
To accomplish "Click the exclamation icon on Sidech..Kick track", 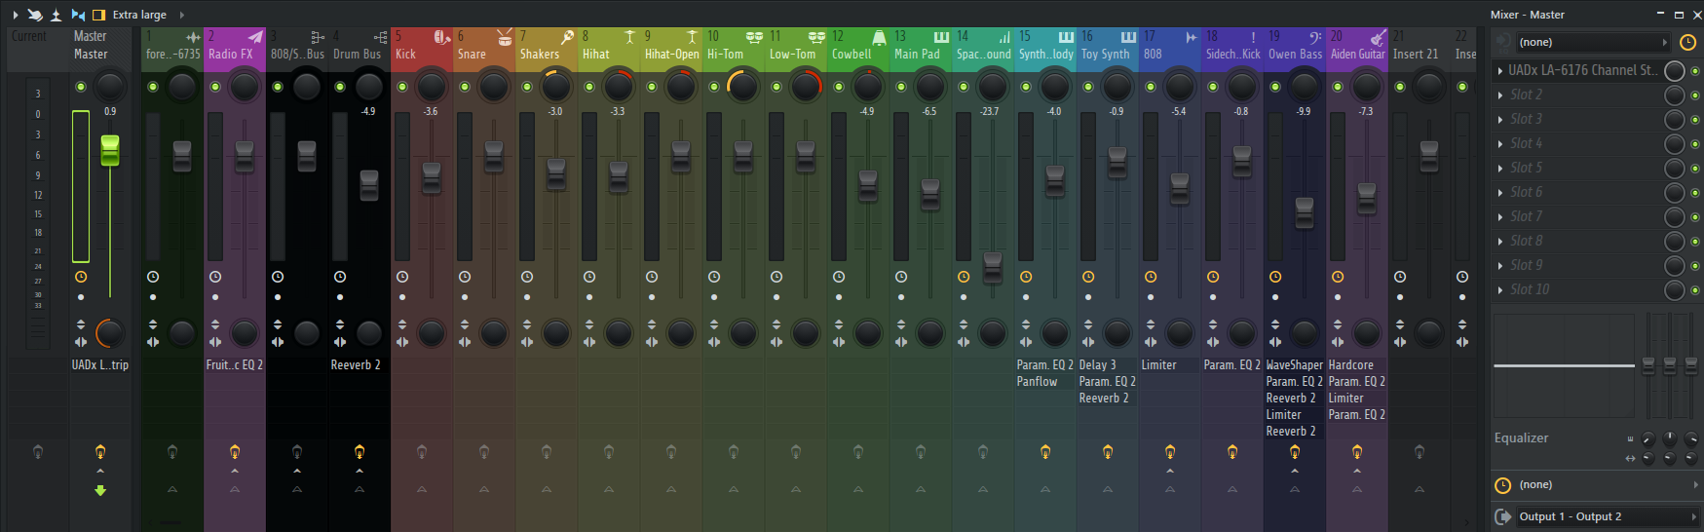I will (1253, 37).
